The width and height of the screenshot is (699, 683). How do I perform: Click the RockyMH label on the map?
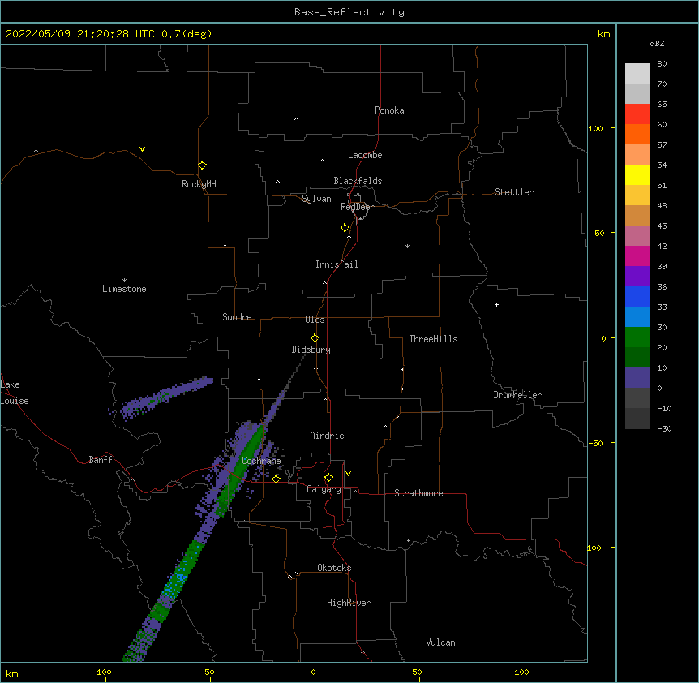[199, 184]
